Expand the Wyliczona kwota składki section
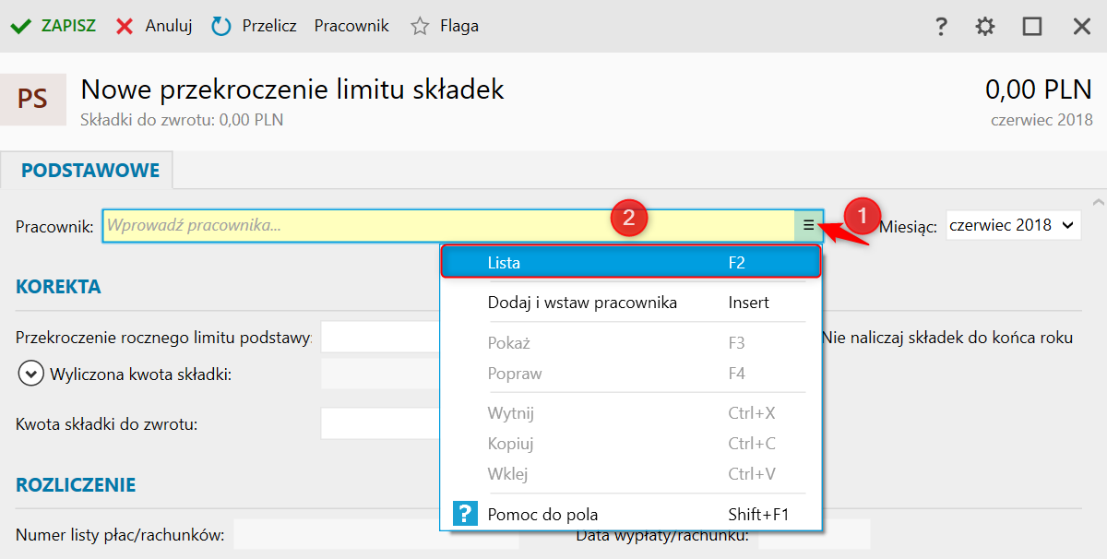The width and height of the screenshot is (1107, 559). (x=30, y=374)
